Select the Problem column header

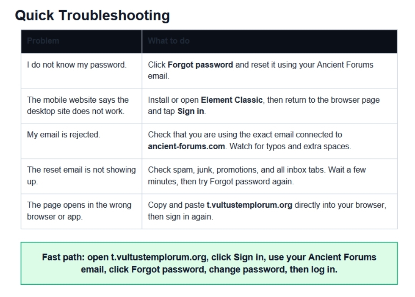point(43,41)
